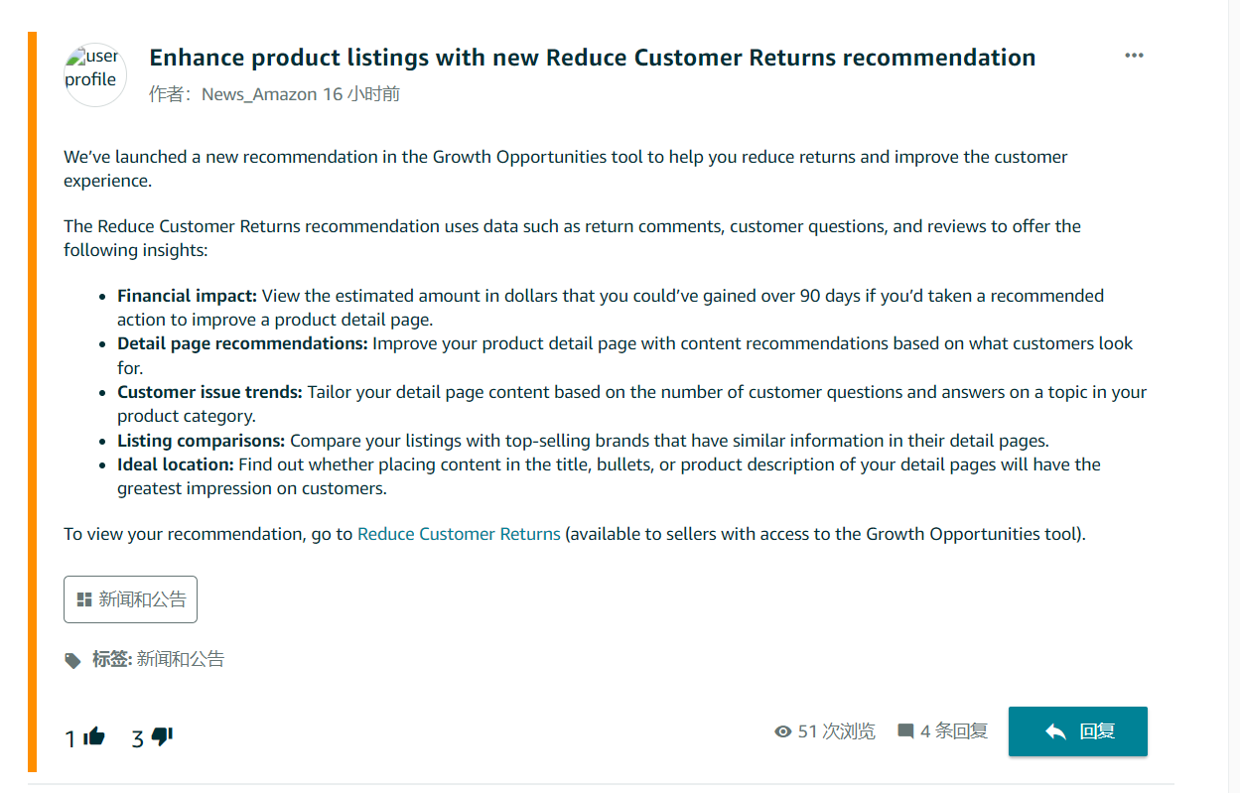Click the user profile avatar

[95, 74]
